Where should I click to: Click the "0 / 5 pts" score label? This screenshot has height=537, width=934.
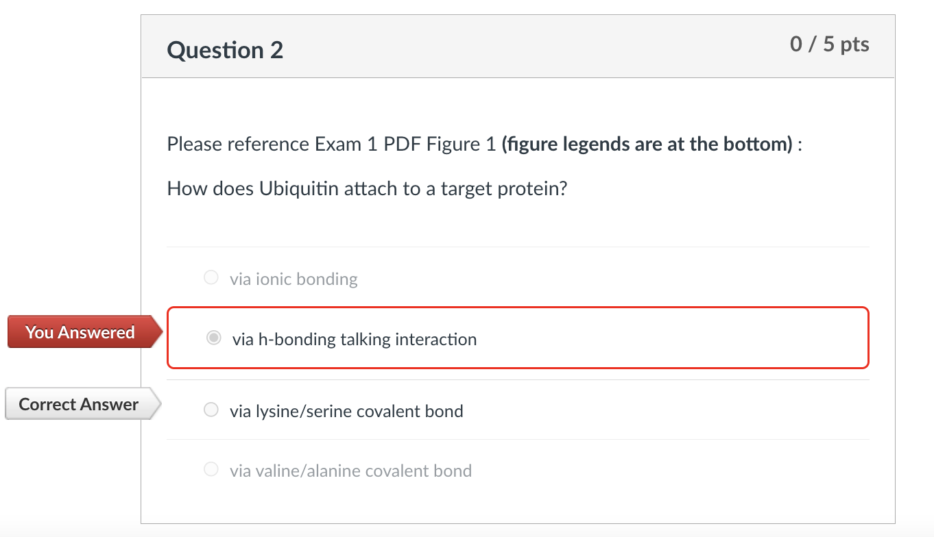click(830, 44)
